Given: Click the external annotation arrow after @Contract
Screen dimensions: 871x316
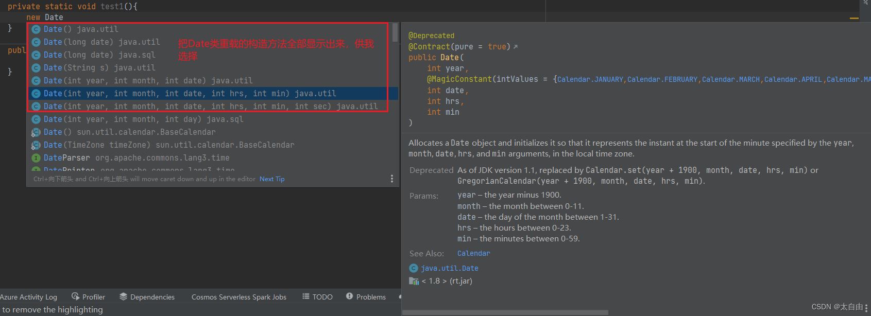Looking at the screenshot, I should tap(516, 47).
